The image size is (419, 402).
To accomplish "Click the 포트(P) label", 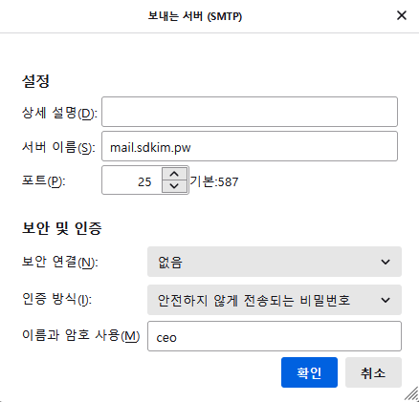I will coord(43,180).
